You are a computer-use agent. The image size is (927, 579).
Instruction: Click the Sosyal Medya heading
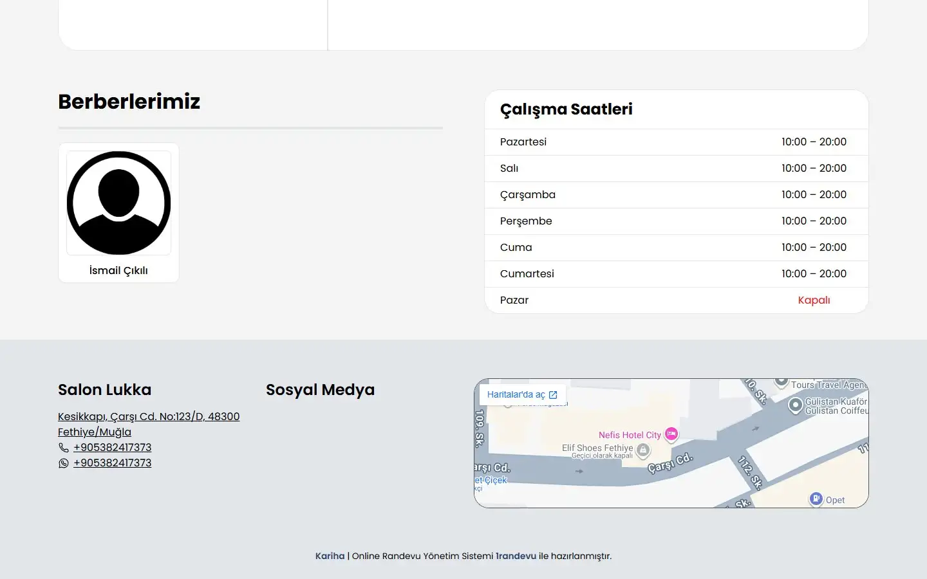(x=320, y=390)
